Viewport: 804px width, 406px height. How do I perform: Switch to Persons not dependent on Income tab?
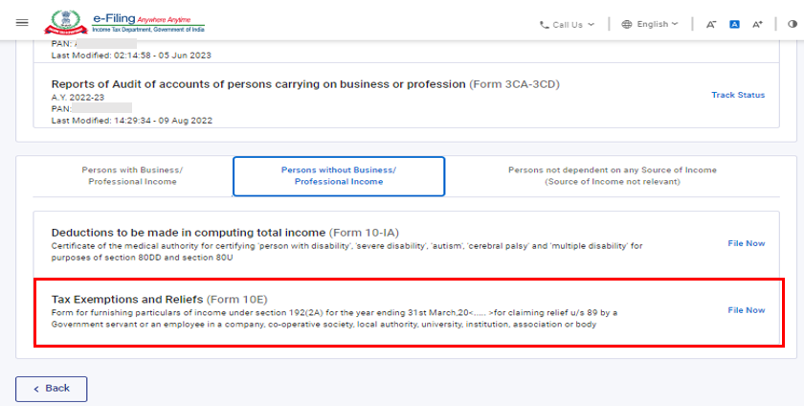coord(612,175)
